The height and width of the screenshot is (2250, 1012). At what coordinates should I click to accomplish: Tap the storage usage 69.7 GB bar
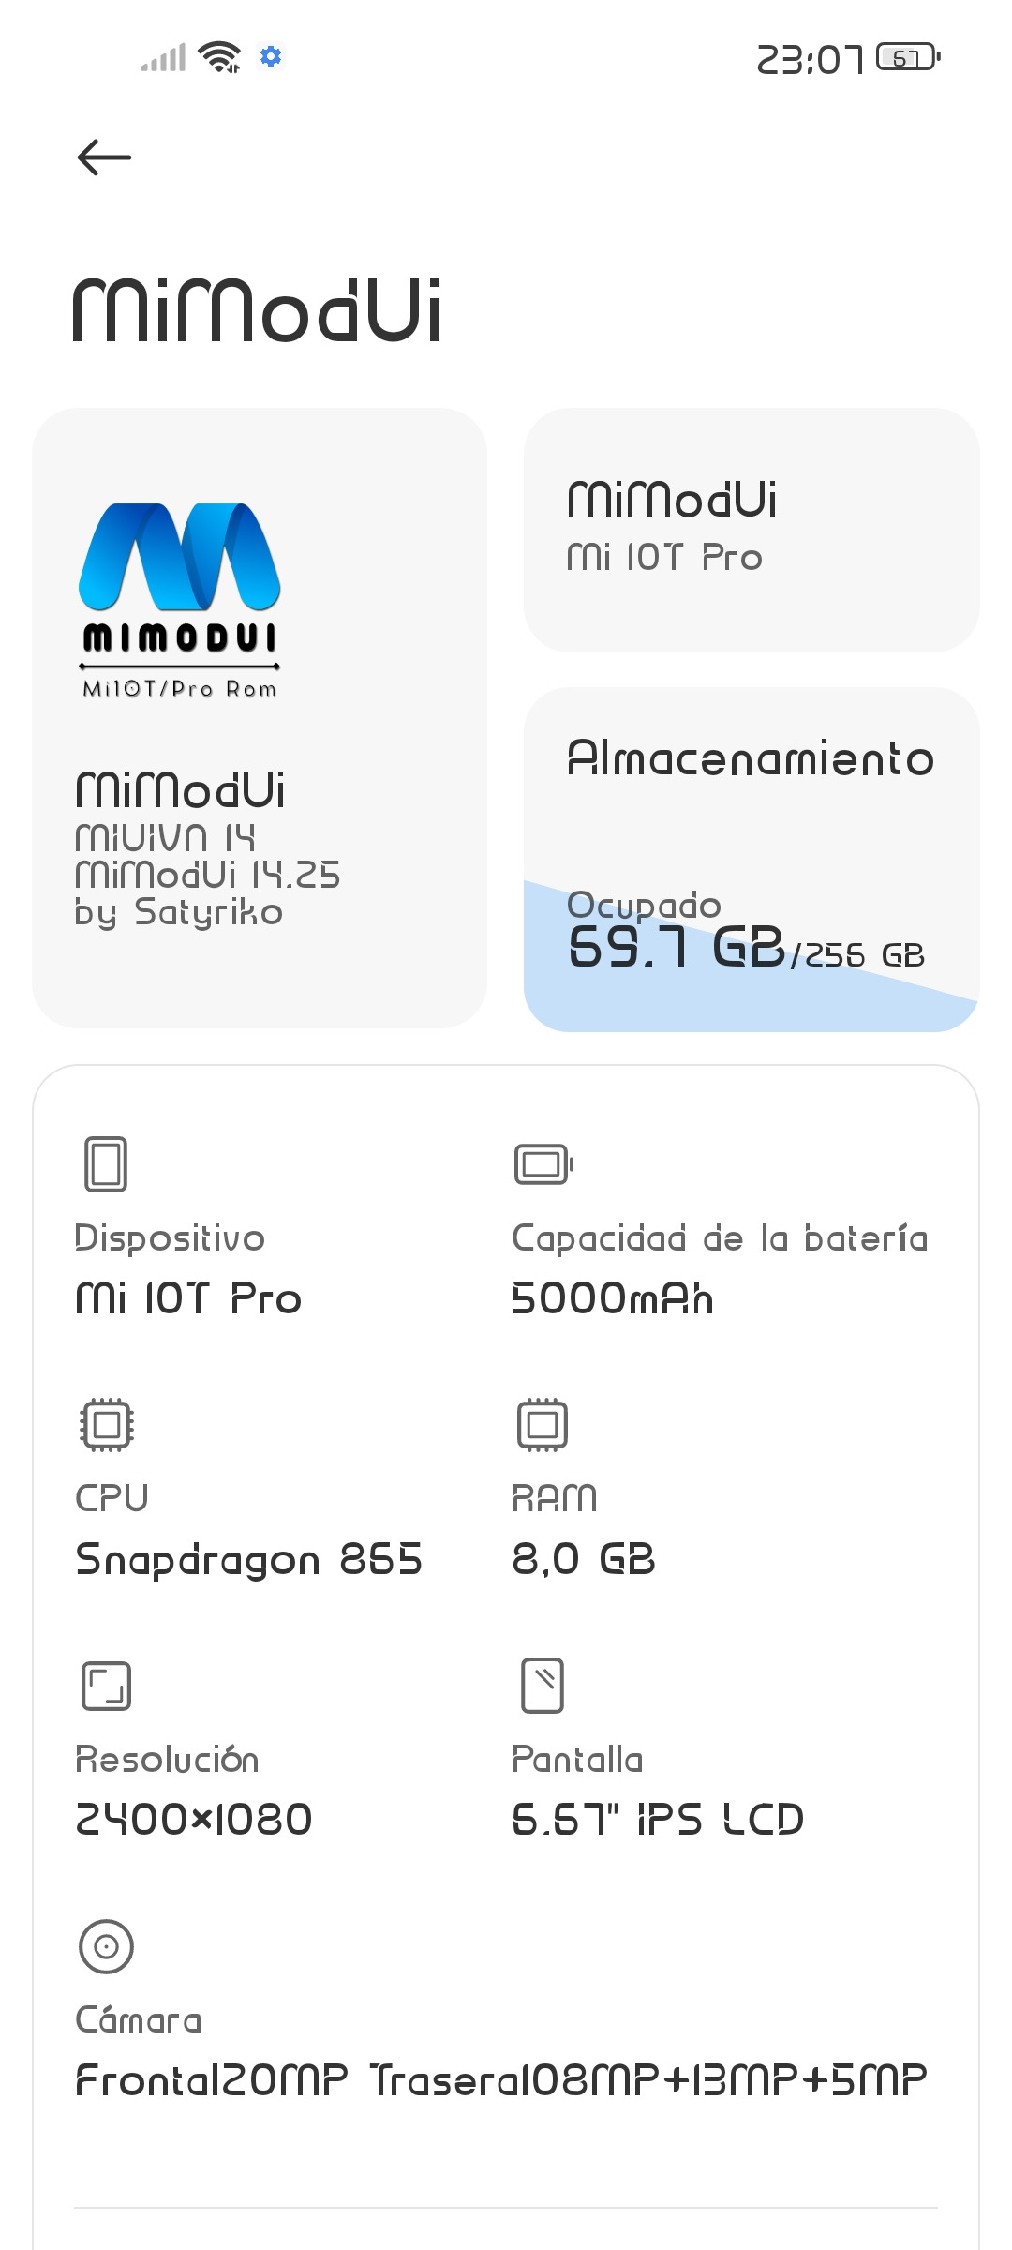pyautogui.click(x=746, y=949)
